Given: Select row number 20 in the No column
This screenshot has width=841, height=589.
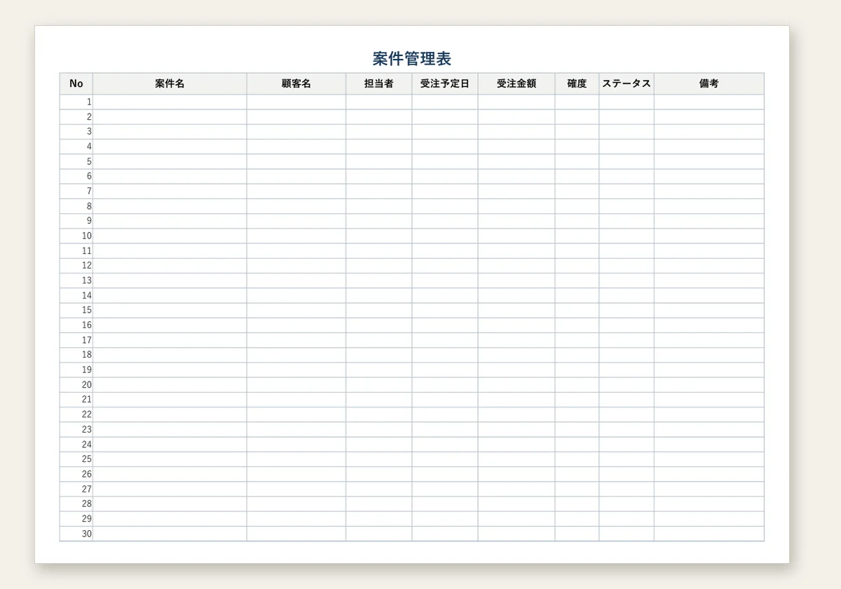Looking at the screenshot, I should coord(76,385).
